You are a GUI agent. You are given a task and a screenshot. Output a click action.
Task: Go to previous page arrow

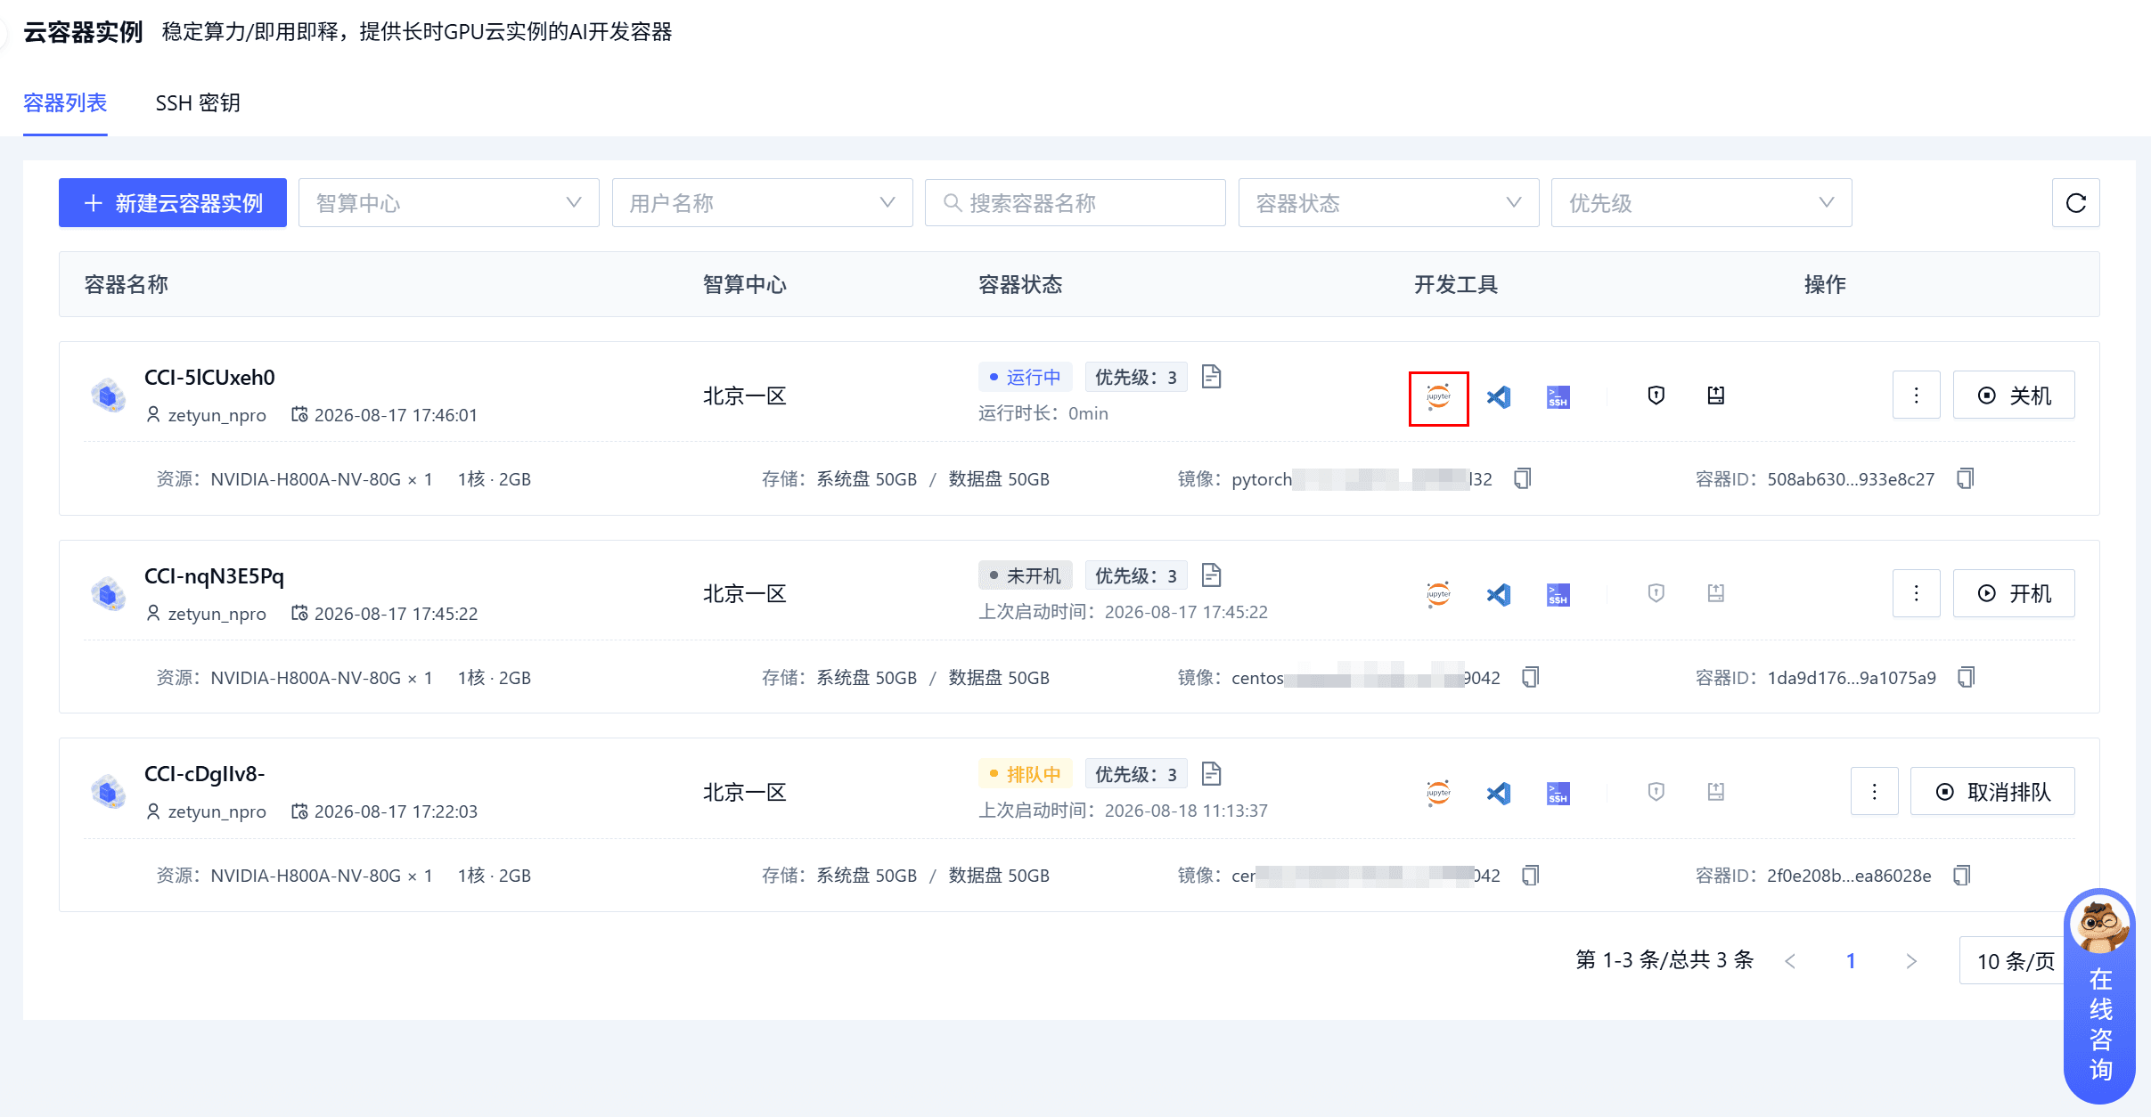(1791, 961)
